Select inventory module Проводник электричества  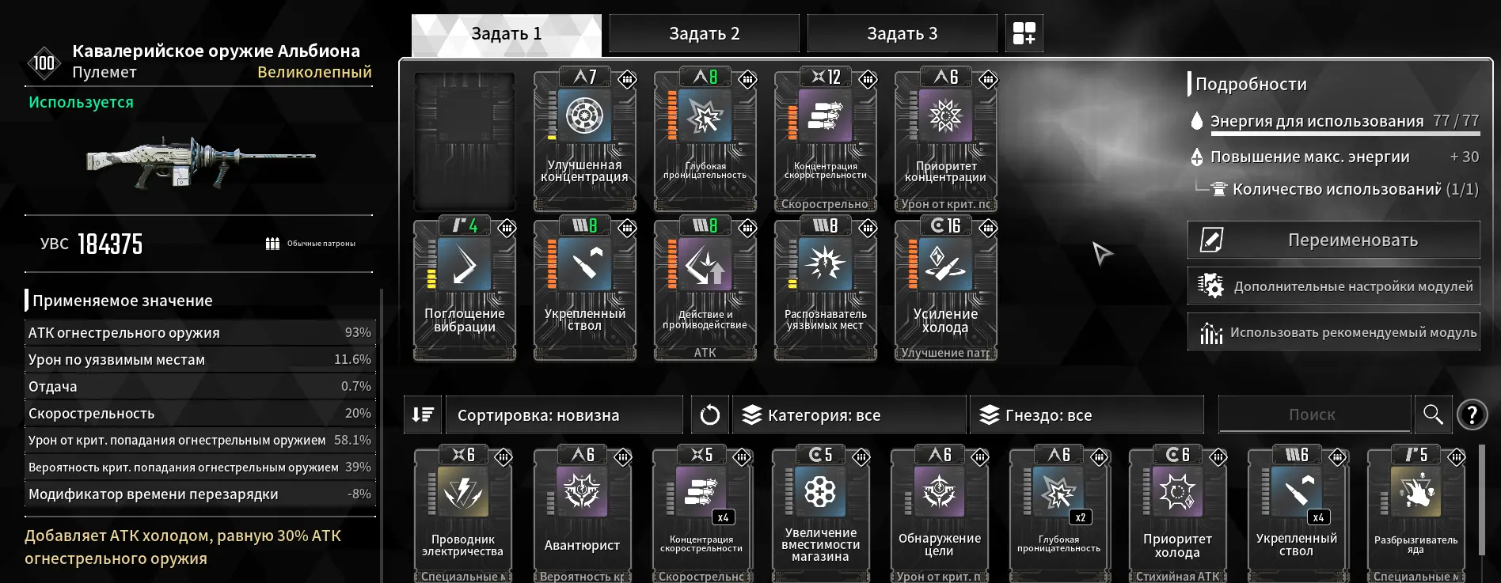(x=463, y=514)
